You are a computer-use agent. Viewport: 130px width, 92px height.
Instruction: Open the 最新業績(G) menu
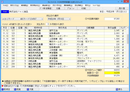coord(68,5)
